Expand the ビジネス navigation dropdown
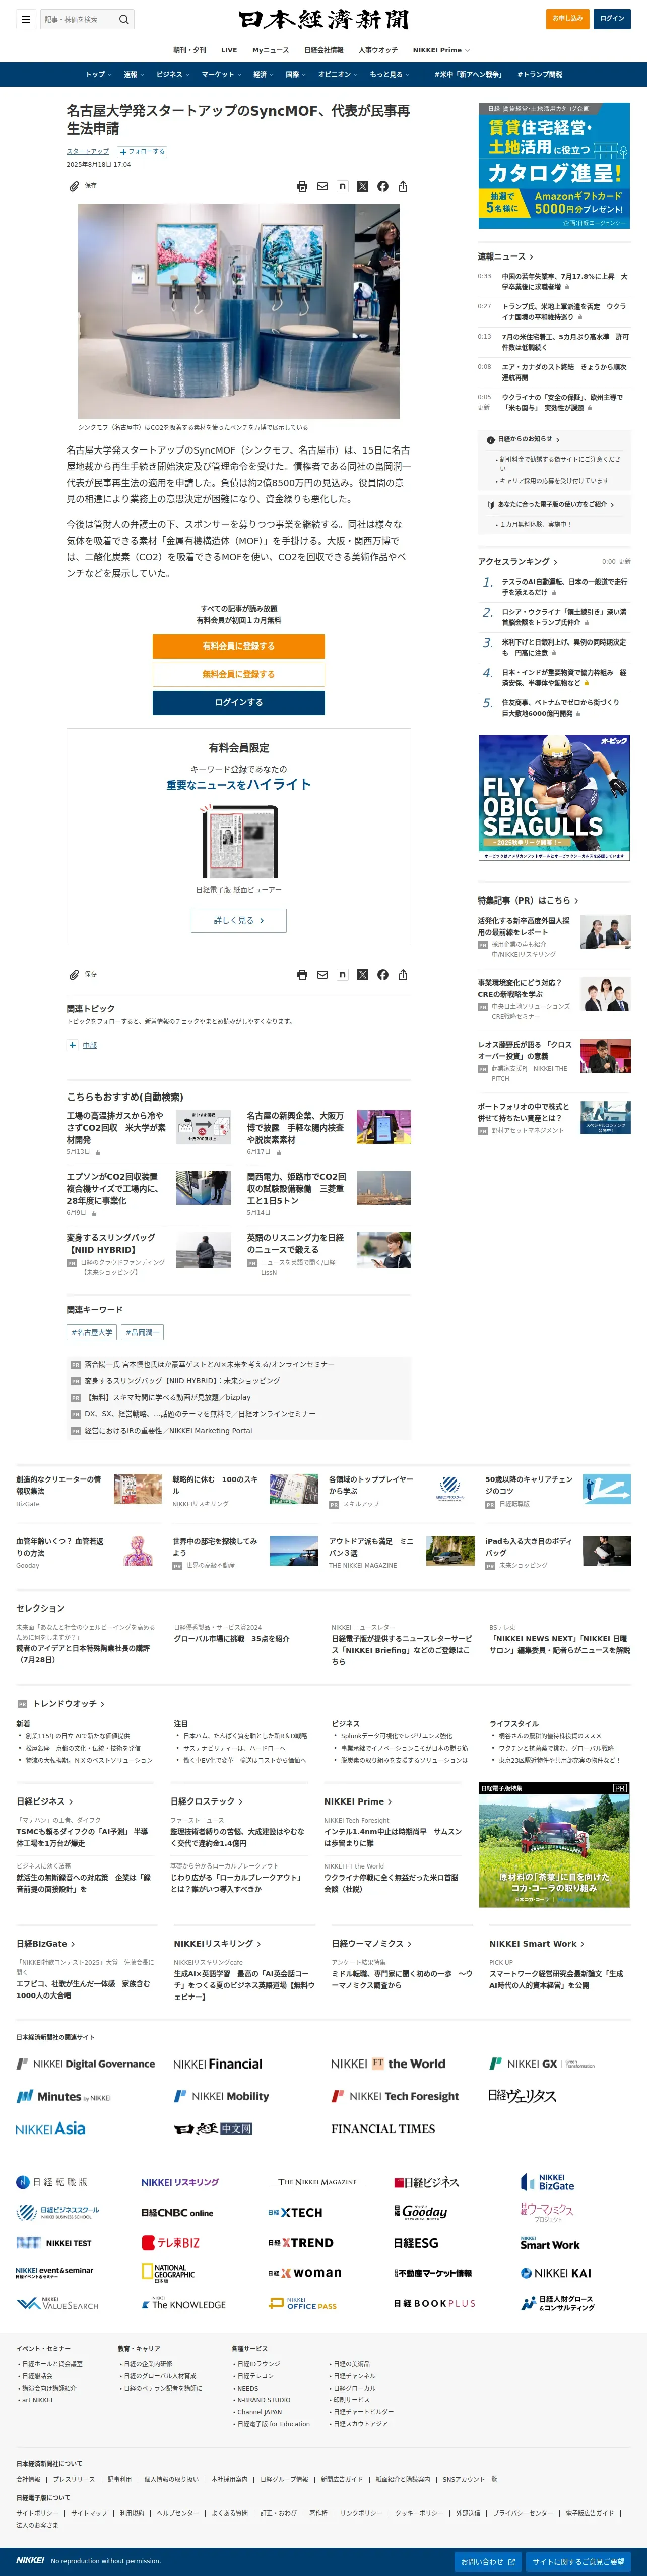647x2576 pixels. (173, 75)
